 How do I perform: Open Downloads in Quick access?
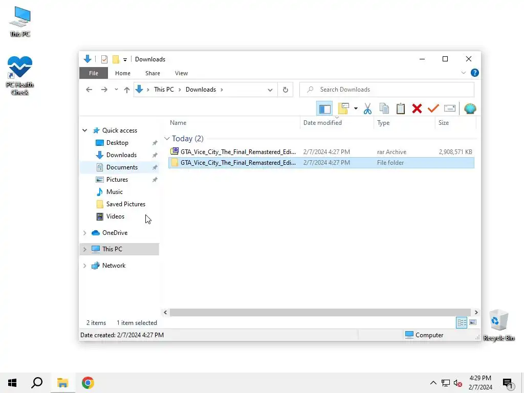tap(121, 155)
